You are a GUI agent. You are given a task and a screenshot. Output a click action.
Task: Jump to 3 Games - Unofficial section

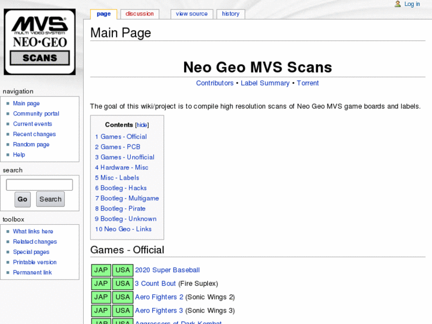125,157
